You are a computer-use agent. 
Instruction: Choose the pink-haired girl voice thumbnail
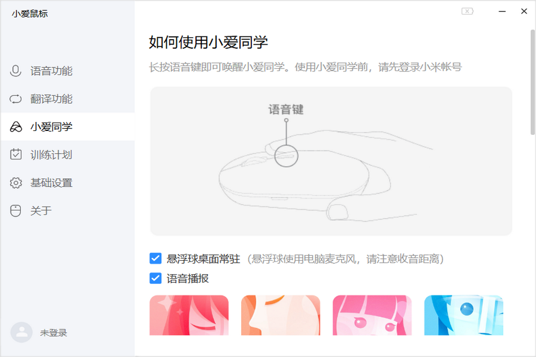click(x=372, y=315)
